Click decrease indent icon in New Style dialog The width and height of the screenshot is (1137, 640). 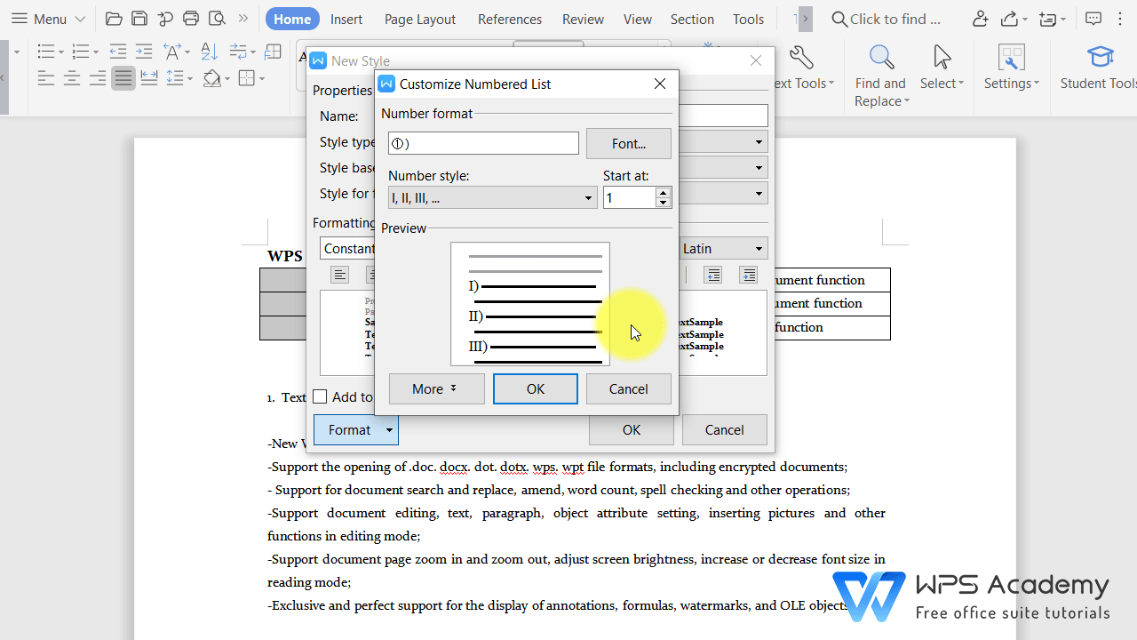point(712,276)
